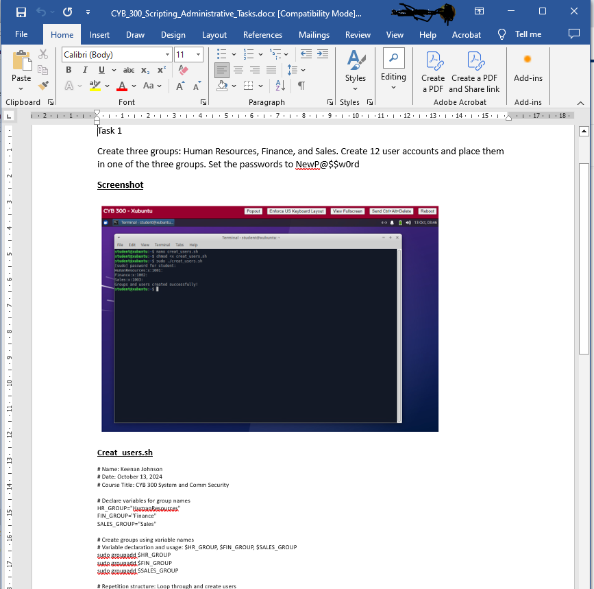Toggle Superscript formatting
This screenshot has height=589, width=594.
[x=162, y=70]
